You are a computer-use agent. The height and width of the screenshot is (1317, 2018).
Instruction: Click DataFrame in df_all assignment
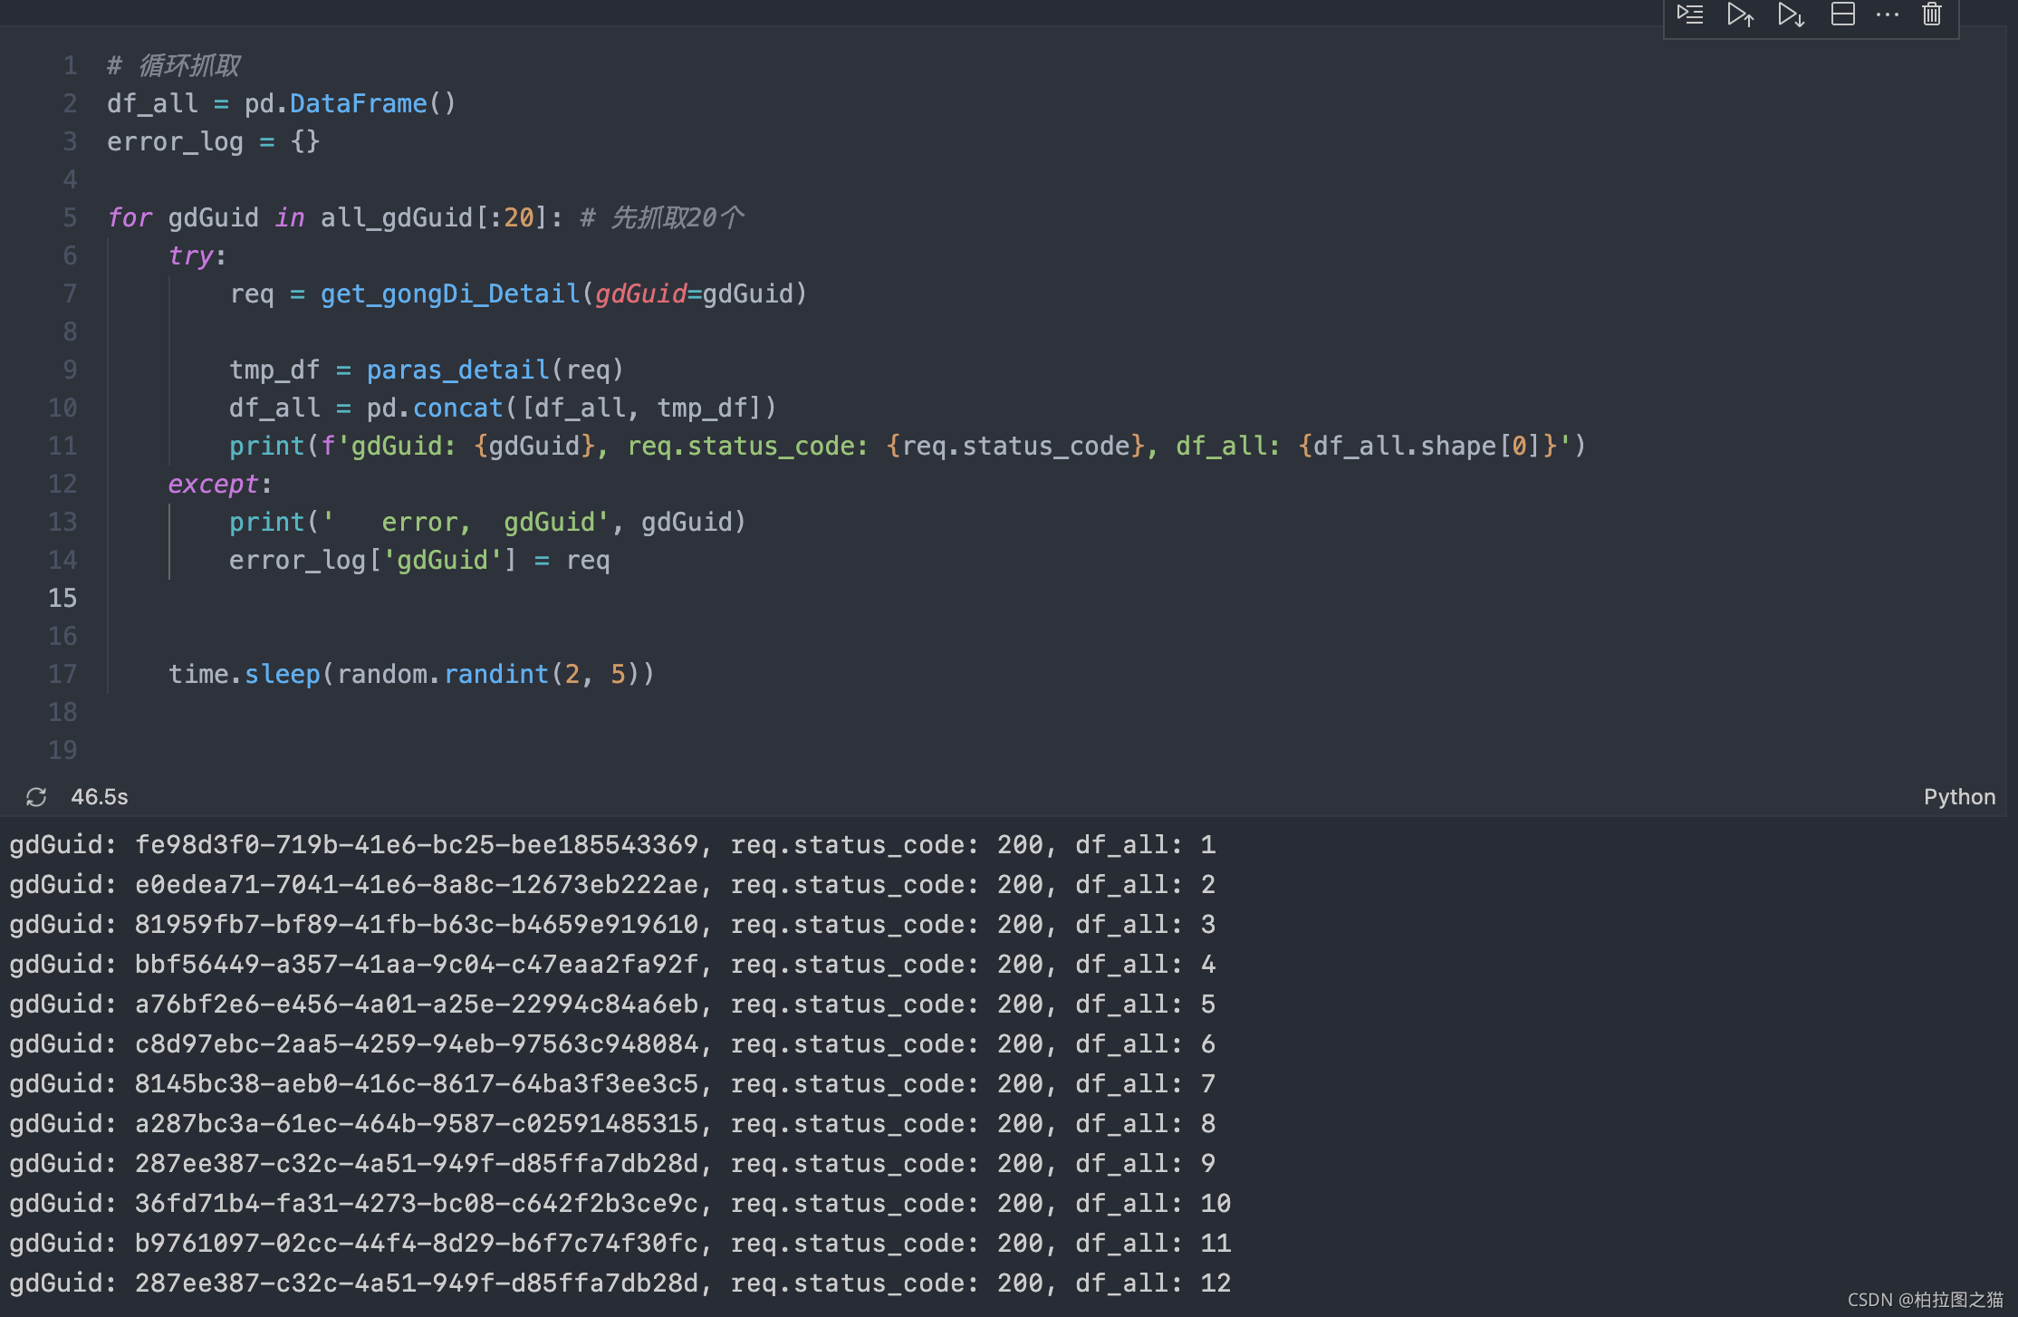click(x=358, y=103)
